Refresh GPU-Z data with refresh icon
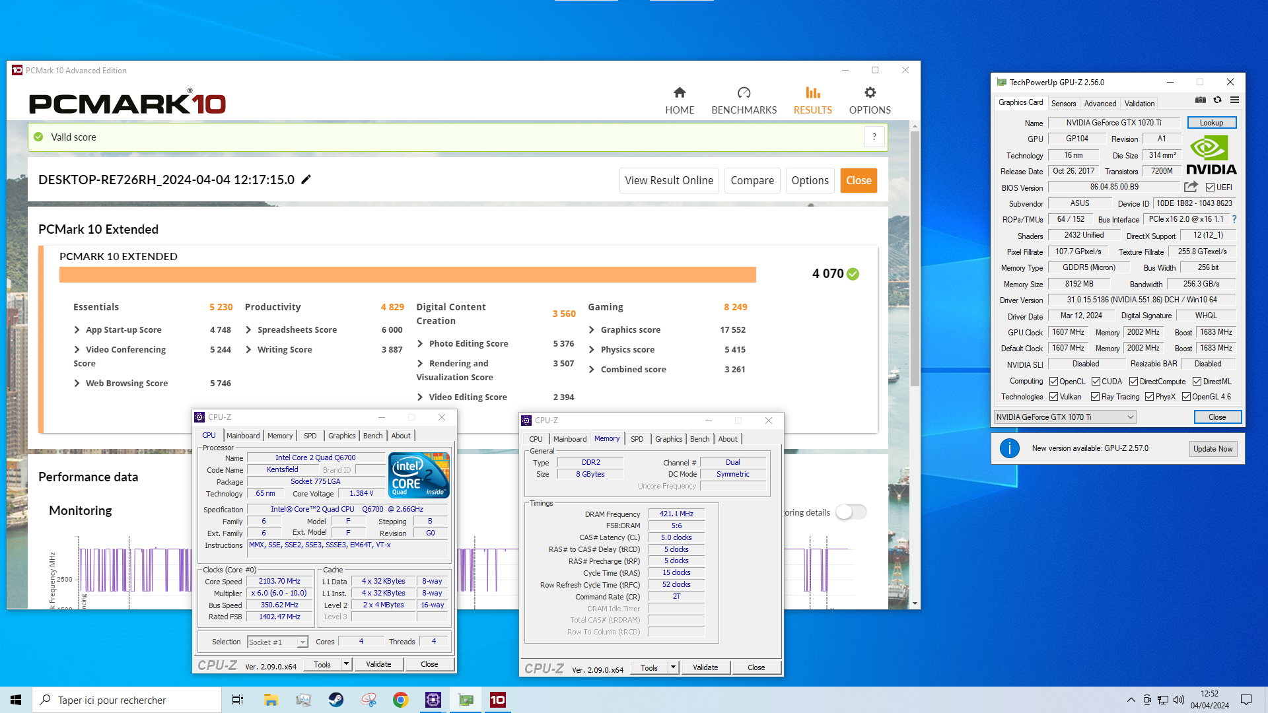This screenshot has height=713, width=1268. pyautogui.click(x=1217, y=100)
